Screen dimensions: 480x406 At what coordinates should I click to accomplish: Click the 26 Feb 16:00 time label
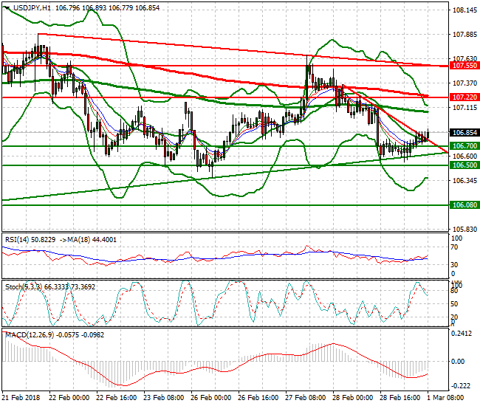pyautogui.click(x=258, y=398)
